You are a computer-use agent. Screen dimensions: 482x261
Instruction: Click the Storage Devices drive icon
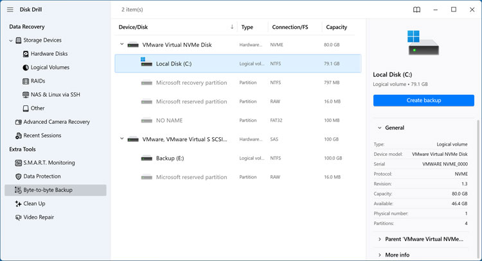pos(19,40)
